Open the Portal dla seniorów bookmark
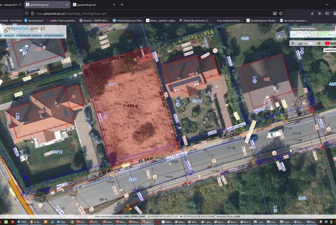Viewport: 336px width, 225px height. 195,21
